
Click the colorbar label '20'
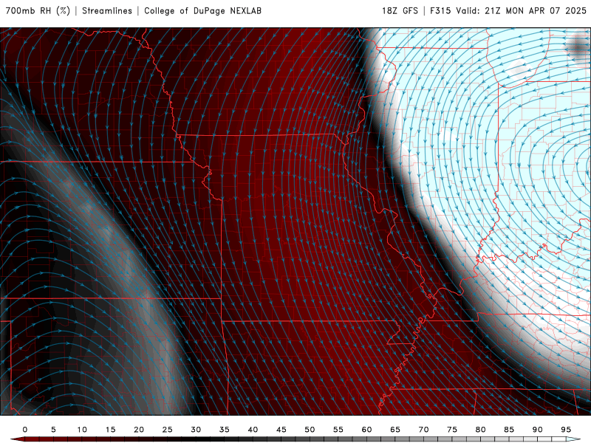(x=139, y=430)
